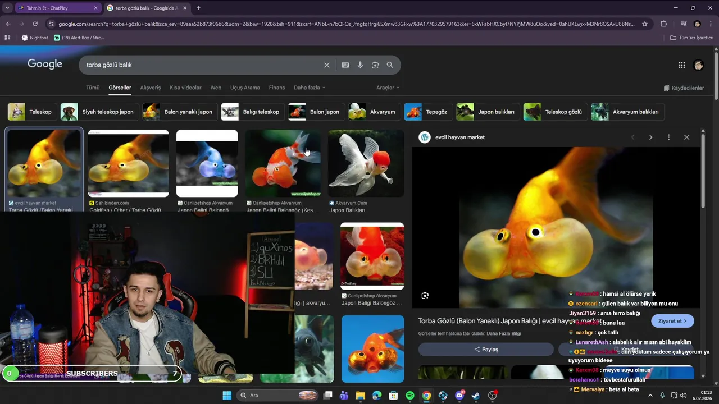Click the browser address bar URL
The image size is (719, 404).
coord(347,24)
